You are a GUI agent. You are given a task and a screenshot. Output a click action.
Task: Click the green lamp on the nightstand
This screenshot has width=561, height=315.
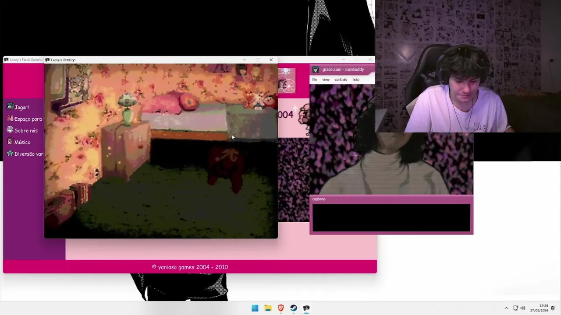127,108
